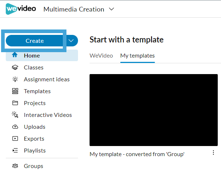Open the black template thumbnail

pyautogui.click(x=153, y=110)
